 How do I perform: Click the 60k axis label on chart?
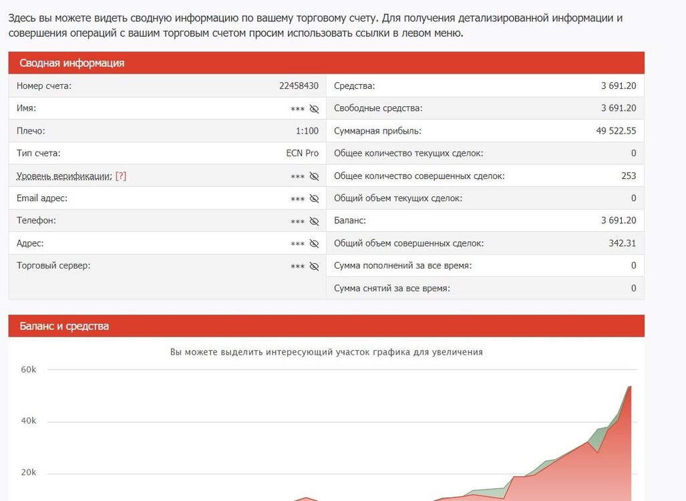coord(29,369)
